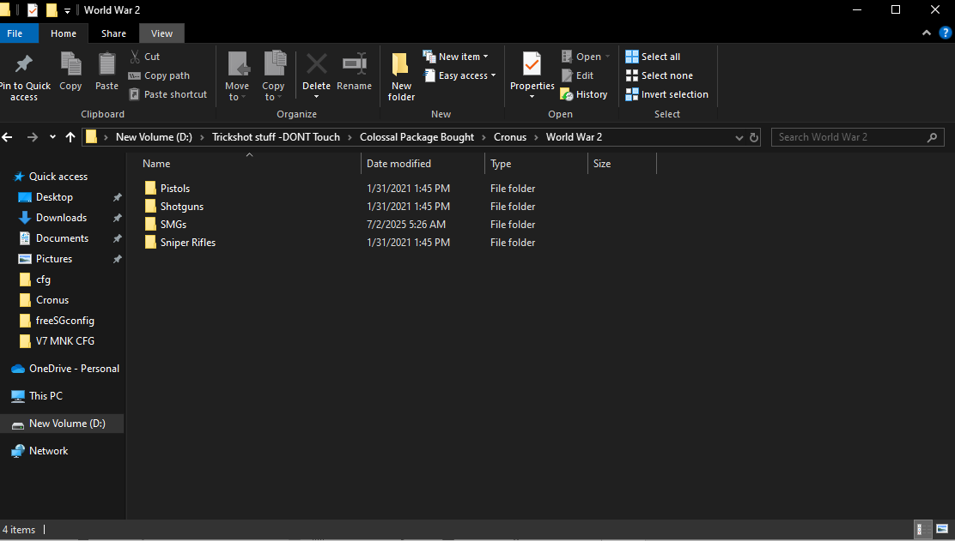Open the Open button dropdown
This screenshot has height=541, width=955.
(607, 57)
